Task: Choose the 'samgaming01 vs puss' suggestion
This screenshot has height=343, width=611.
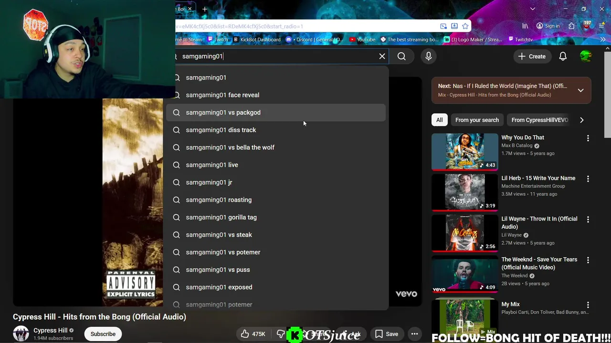Action: pos(276,270)
